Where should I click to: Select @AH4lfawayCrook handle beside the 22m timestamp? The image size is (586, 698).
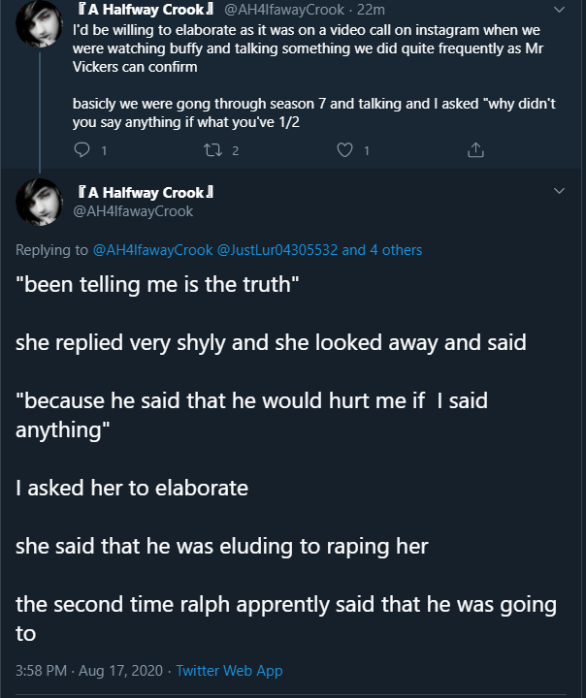pyautogui.click(x=284, y=10)
